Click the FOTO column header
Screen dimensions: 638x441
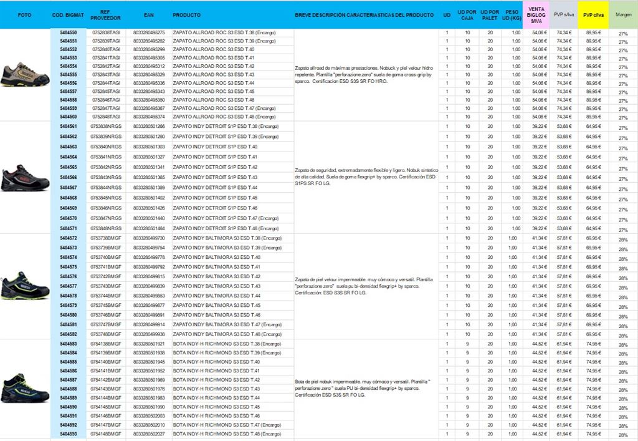point(25,14)
